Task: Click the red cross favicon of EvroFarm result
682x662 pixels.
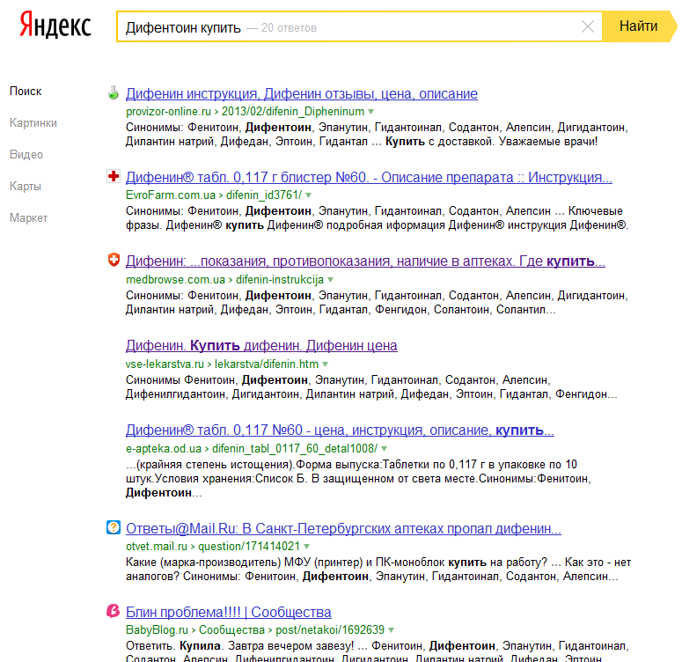Action: coord(114,176)
